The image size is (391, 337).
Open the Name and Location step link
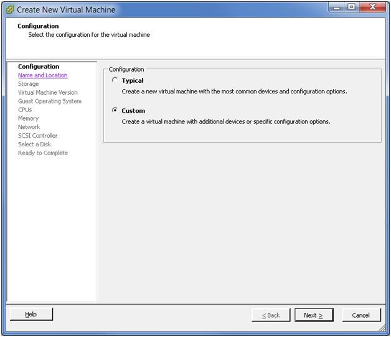tap(42, 75)
